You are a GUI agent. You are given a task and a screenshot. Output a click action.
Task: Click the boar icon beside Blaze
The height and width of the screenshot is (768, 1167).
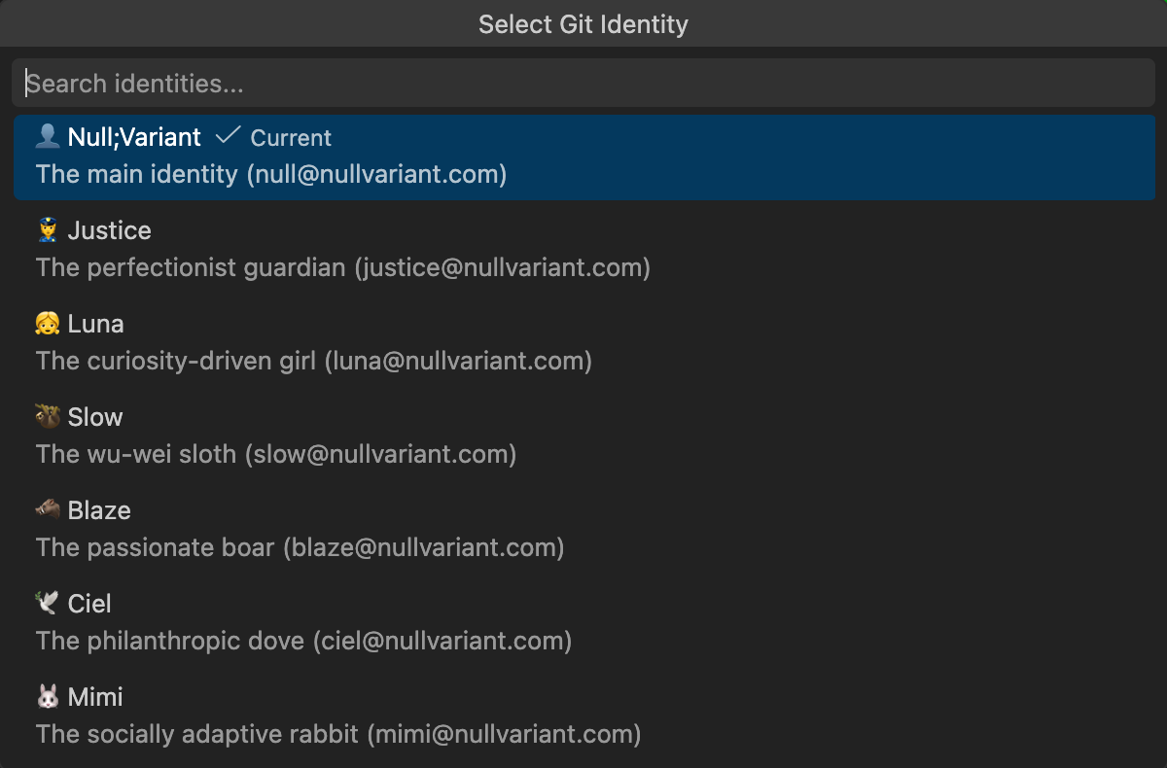(x=48, y=509)
